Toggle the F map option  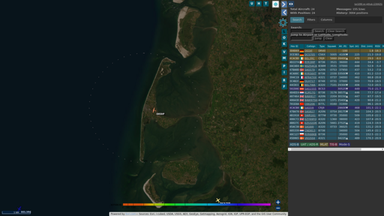(284, 86)
